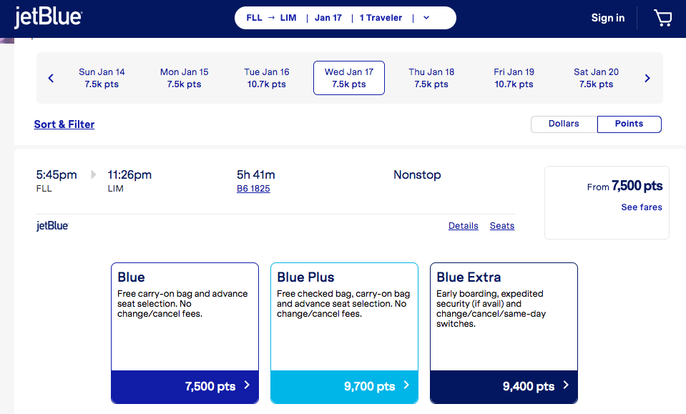
Task: Open flight number B6 1825
Action: coord(253,189)
